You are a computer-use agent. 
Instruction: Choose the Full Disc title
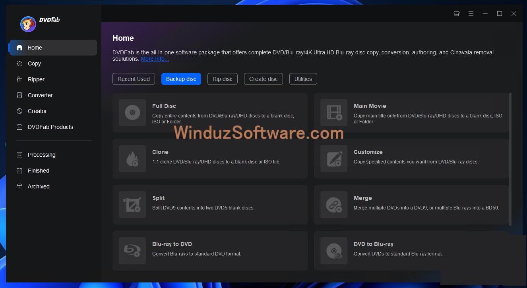pyautogui.click(x=164, y=106)
